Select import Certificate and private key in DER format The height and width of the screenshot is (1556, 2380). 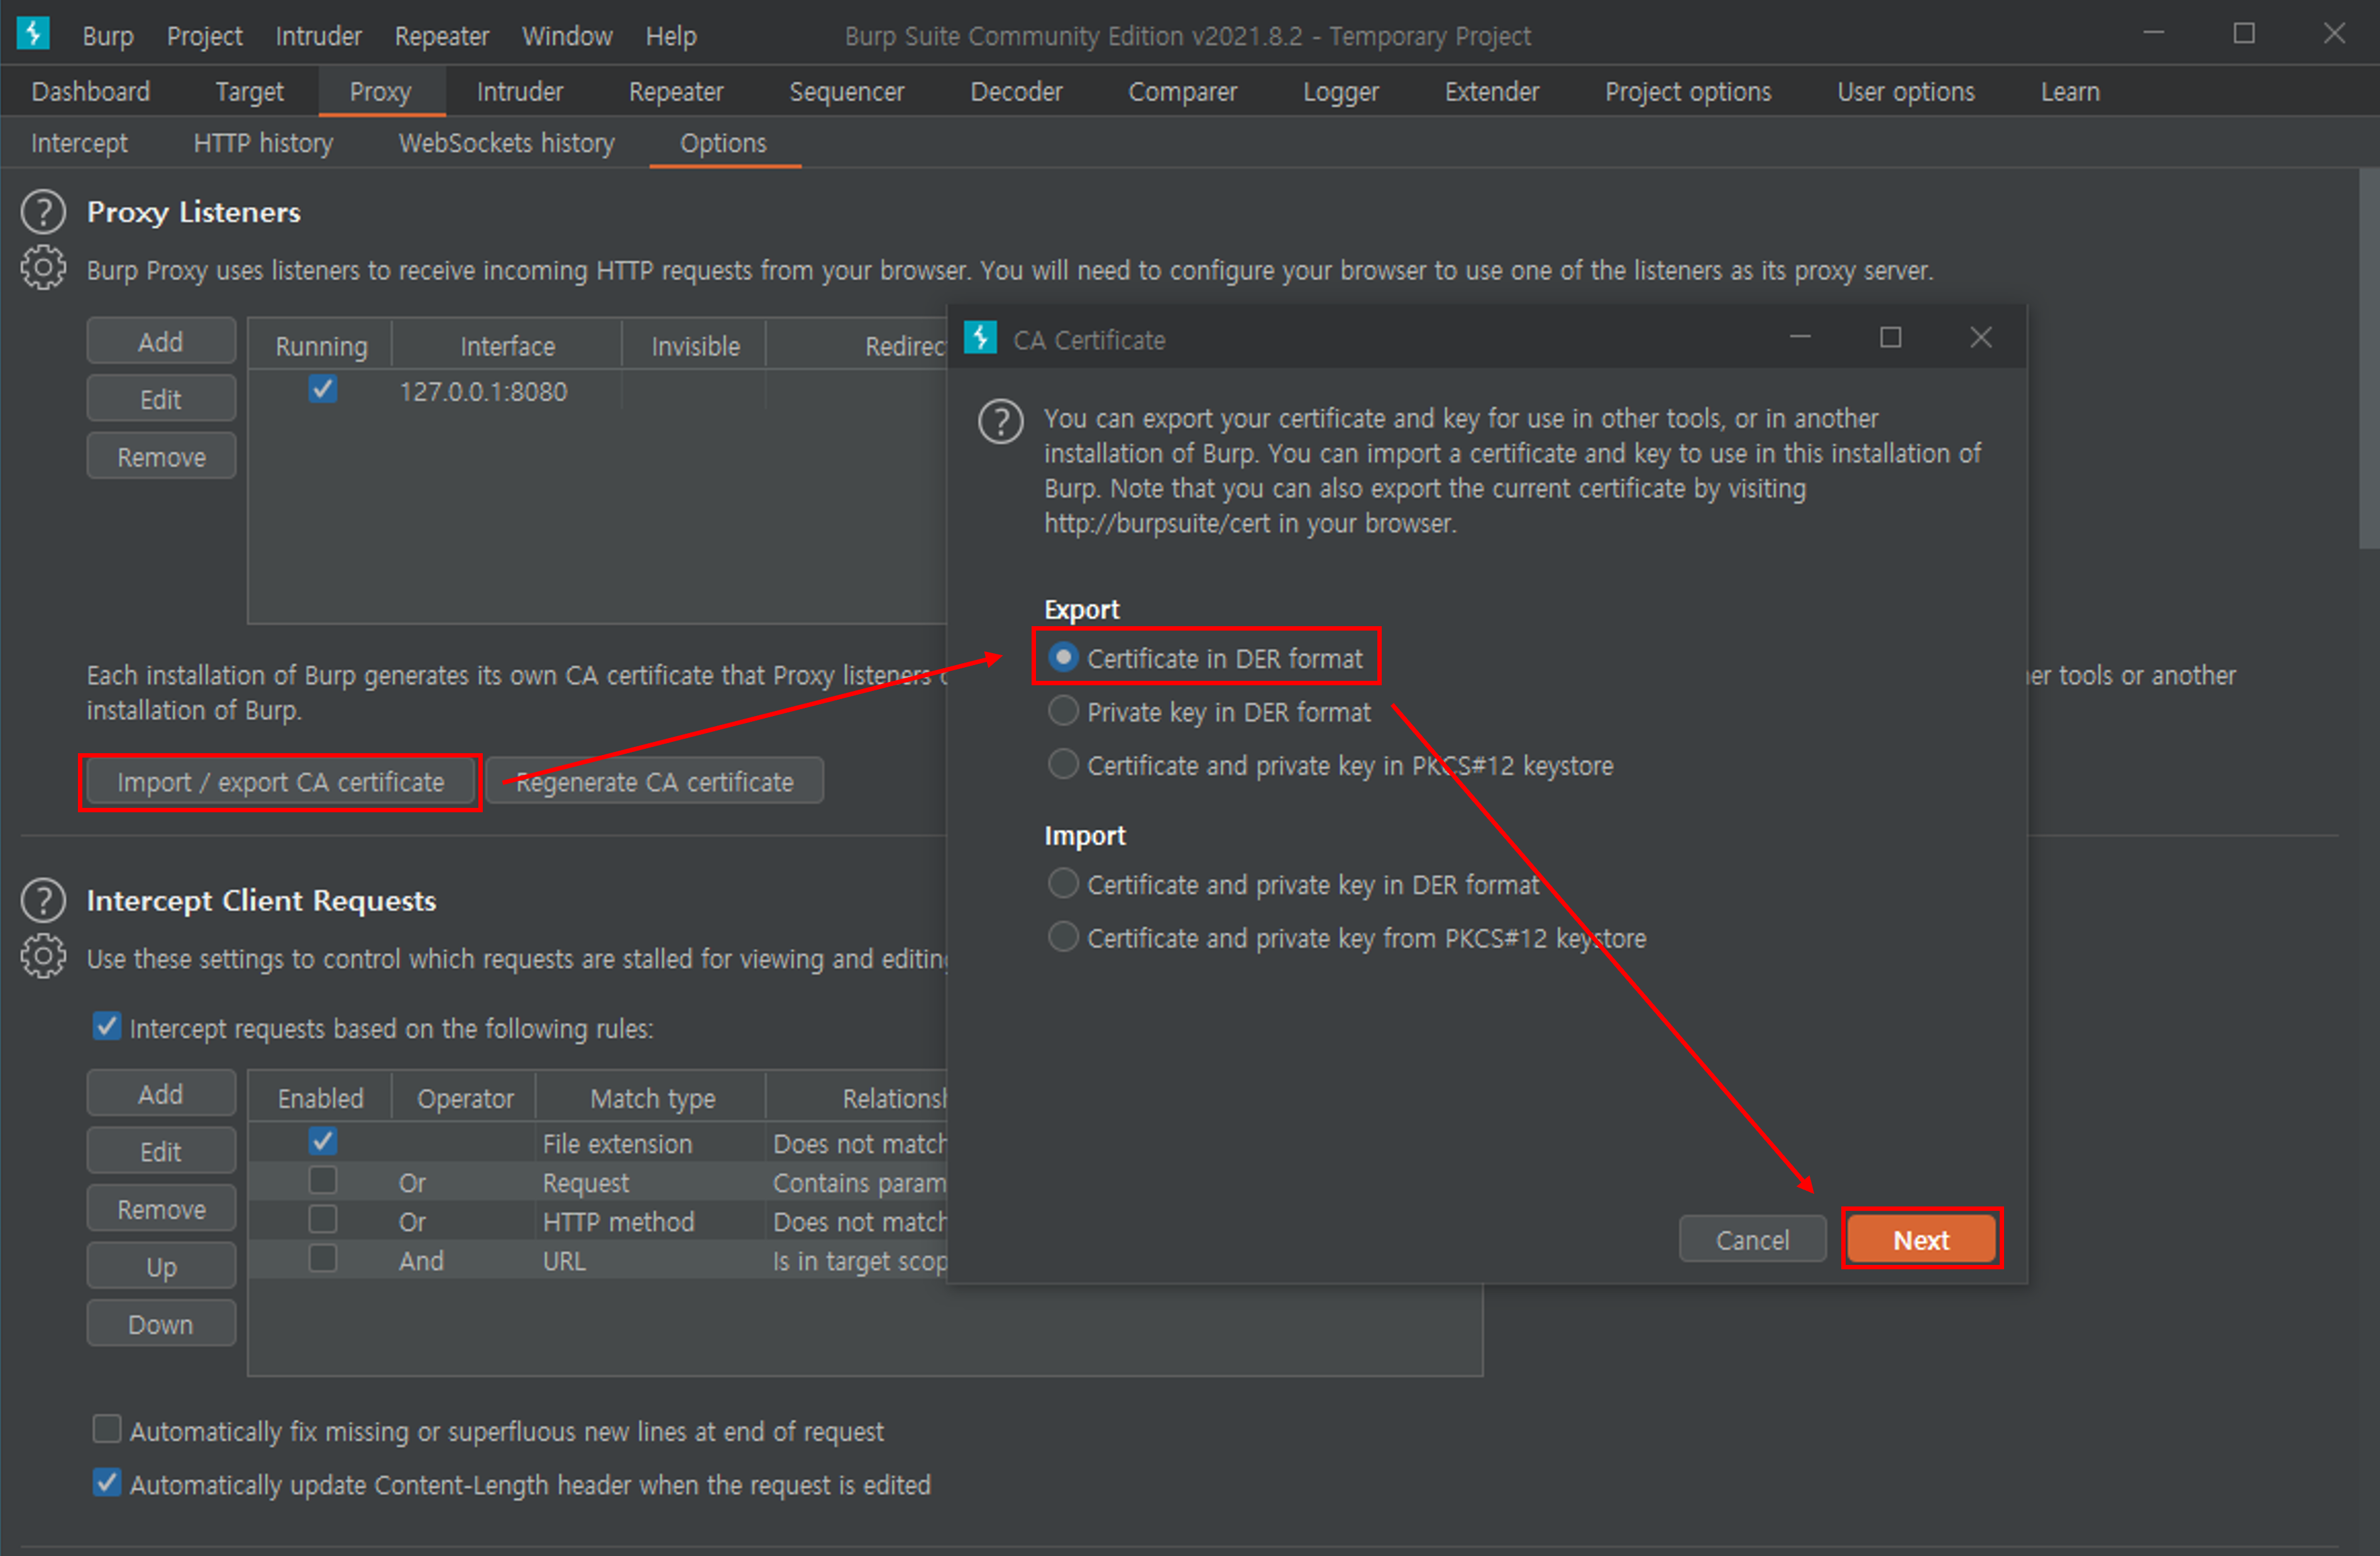1062,884
